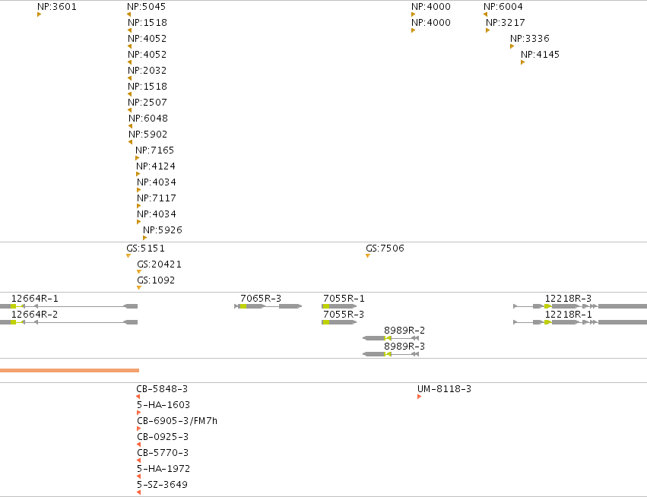
Task: Select the NP:5045 feature label
Action: [x=147, y=7]
